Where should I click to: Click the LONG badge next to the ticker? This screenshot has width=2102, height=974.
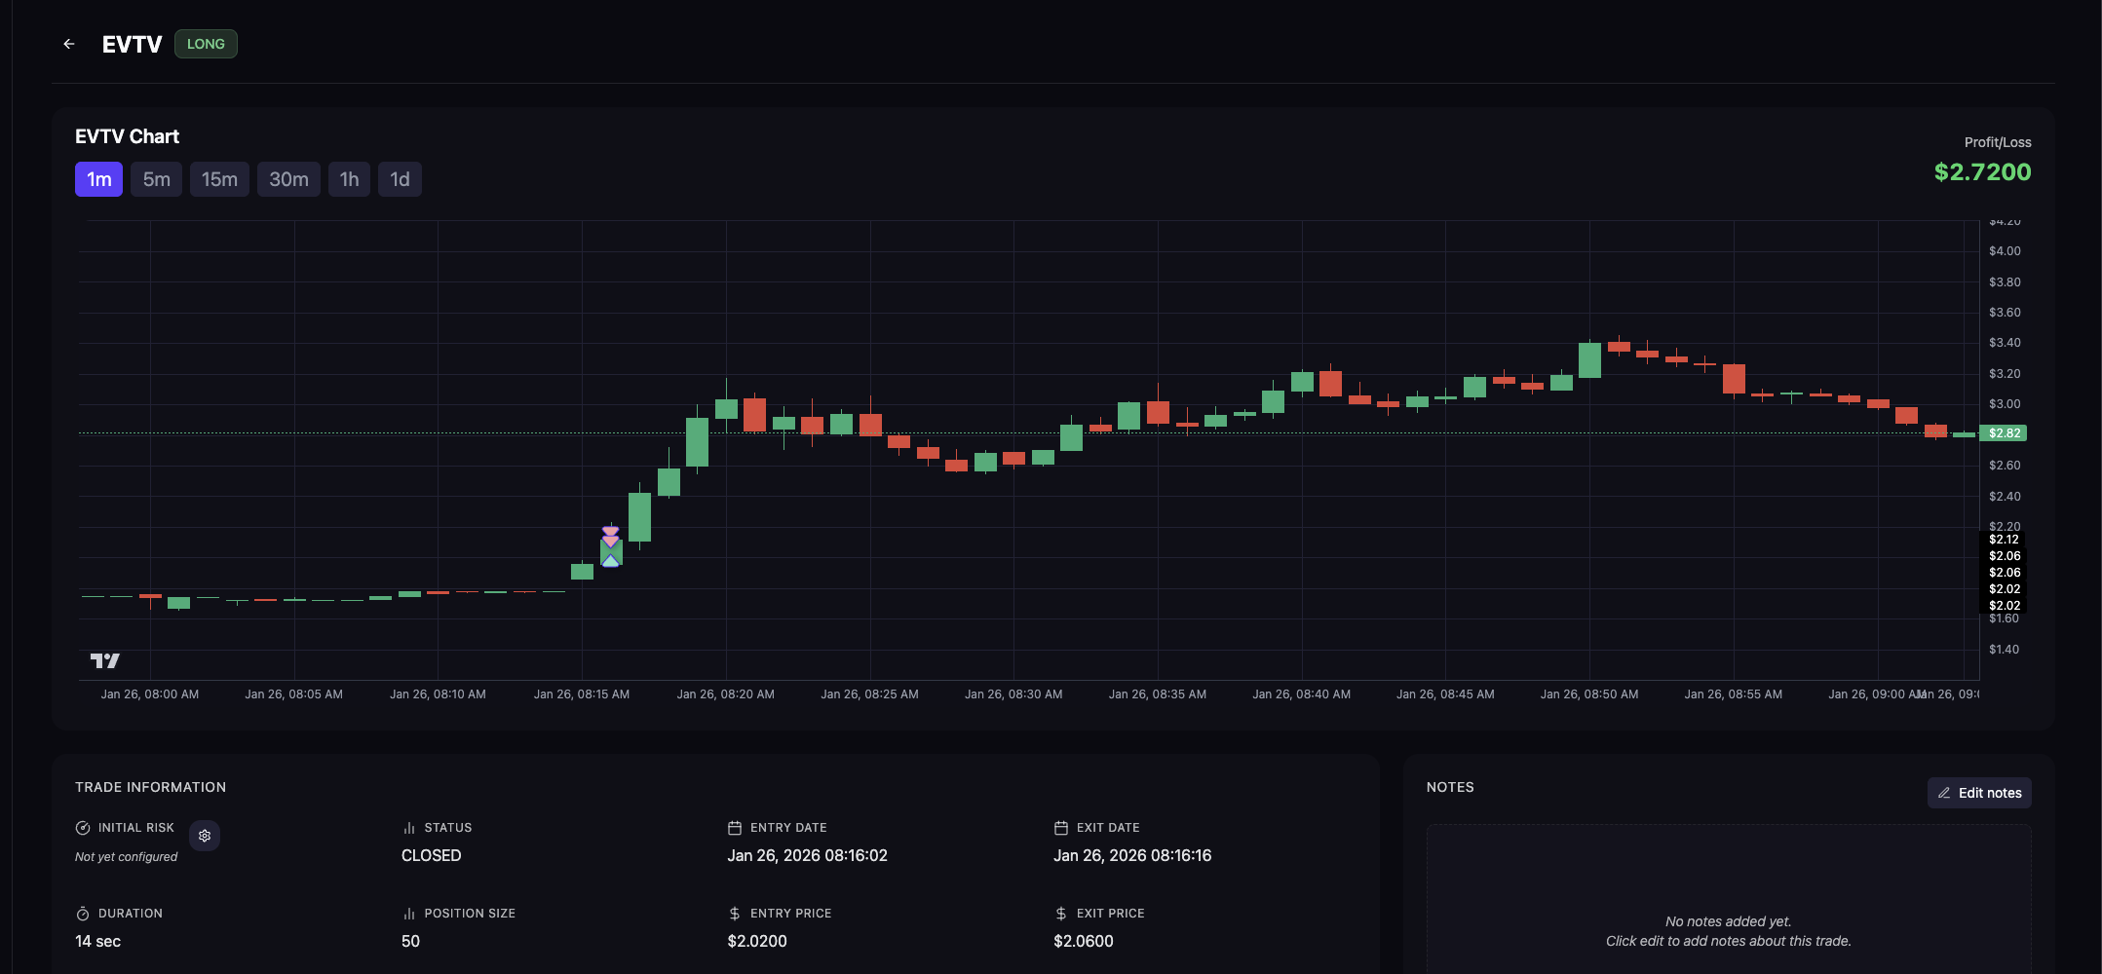206,44
